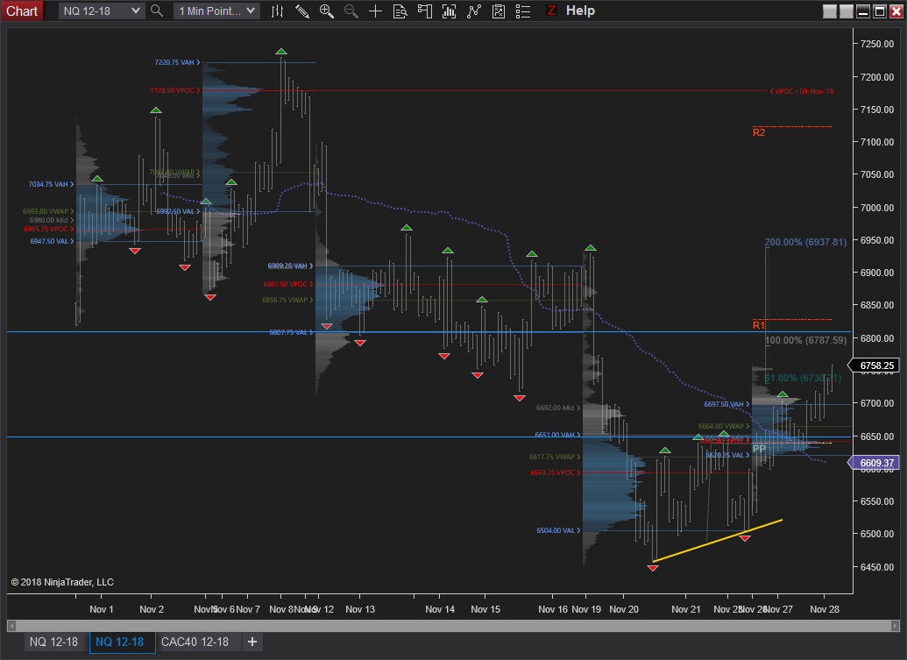
Task: Open the 1 Min Point interval dropdown
Action: coord(217,11)
